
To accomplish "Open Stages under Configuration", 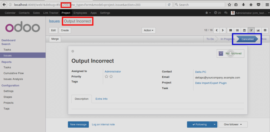I will (x=8, y=97).
